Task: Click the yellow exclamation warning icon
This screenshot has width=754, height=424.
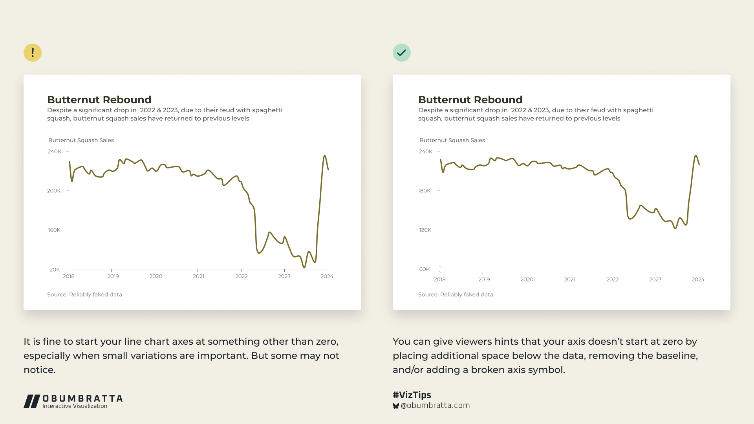Action: click(x=33, y=53)
